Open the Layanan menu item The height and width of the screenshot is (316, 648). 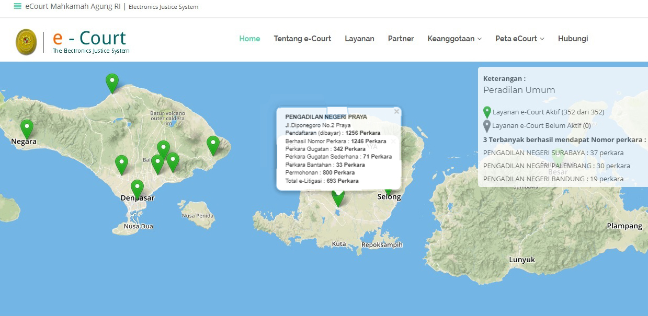pyautogui.click(x=359, y=39)
